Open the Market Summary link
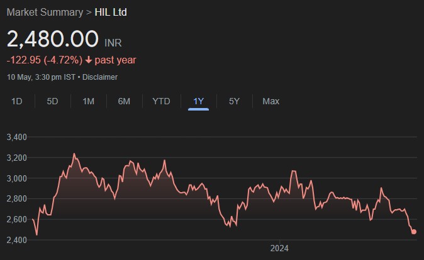The height and width of the screenshot is (260, 424). click(45, 13)
